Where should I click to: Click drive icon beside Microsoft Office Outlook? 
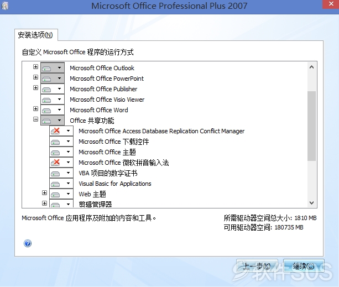46,69
